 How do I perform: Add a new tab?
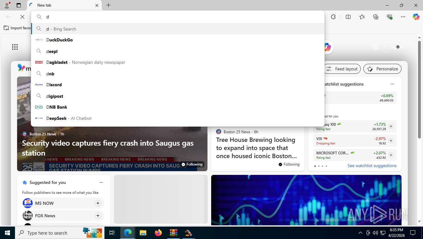pyautogui.click(x=108, y=5)
